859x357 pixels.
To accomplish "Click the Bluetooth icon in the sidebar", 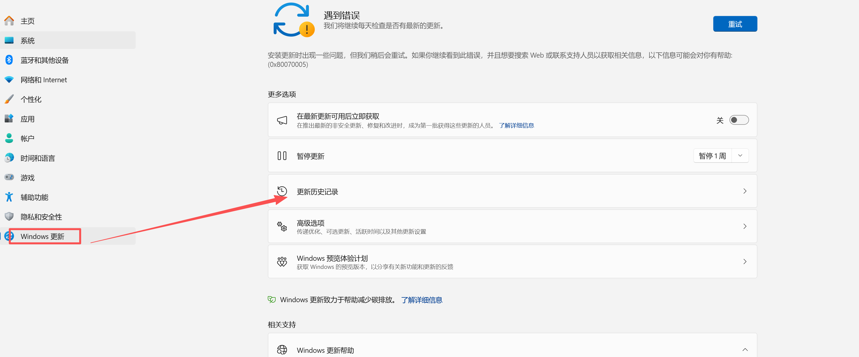I will pos(9,60).
